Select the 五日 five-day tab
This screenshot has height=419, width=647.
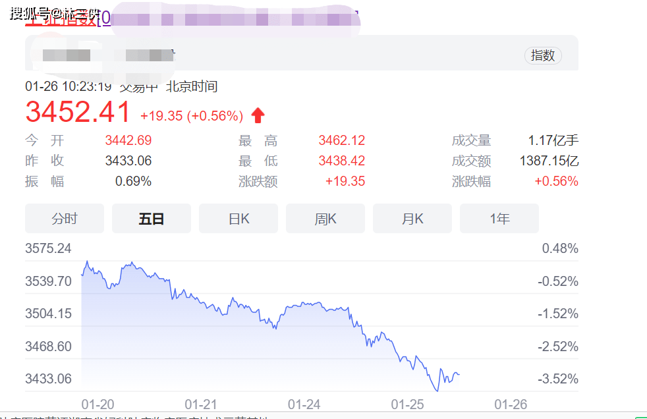(x=152, y=219)
